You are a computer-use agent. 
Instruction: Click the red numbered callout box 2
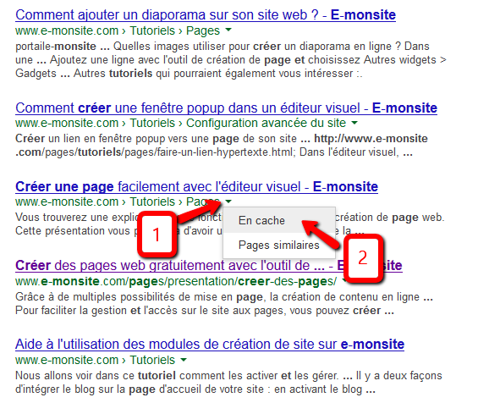364,258
